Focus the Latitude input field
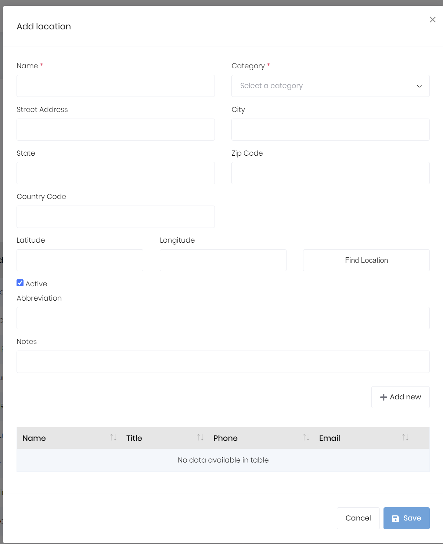443x544 pixels. [80, 260]
